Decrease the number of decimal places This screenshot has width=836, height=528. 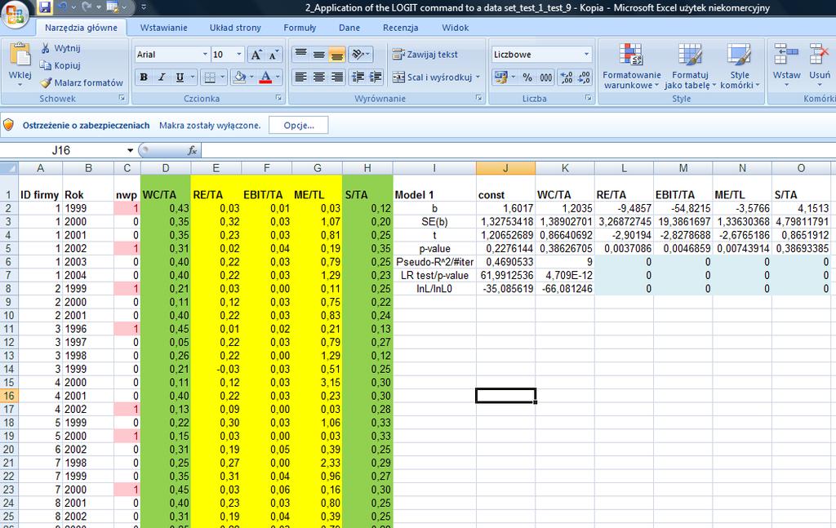585,78
